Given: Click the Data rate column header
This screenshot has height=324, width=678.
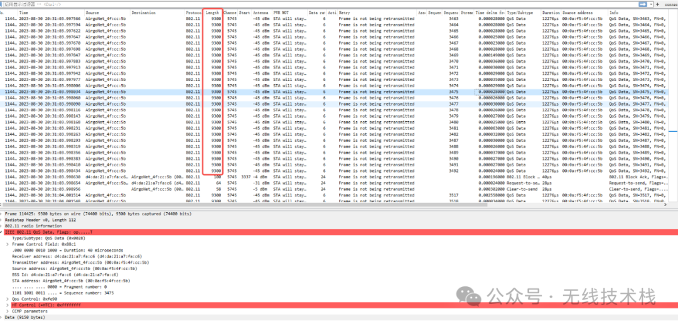Looking at the screenshot, I should click(x=318, y=13).
